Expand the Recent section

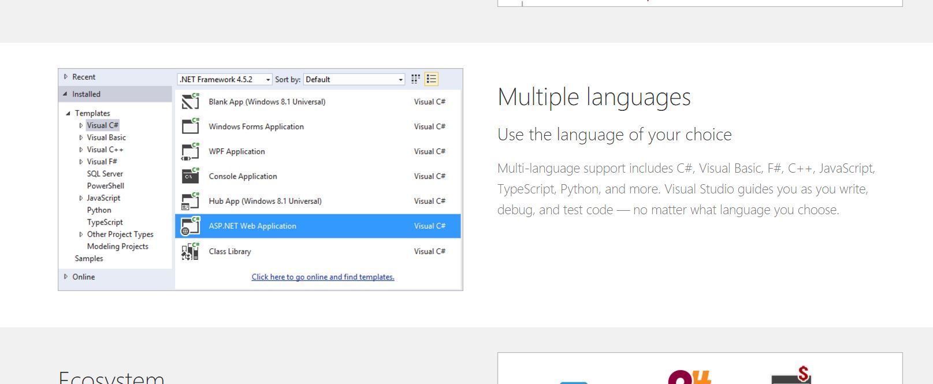66,77
